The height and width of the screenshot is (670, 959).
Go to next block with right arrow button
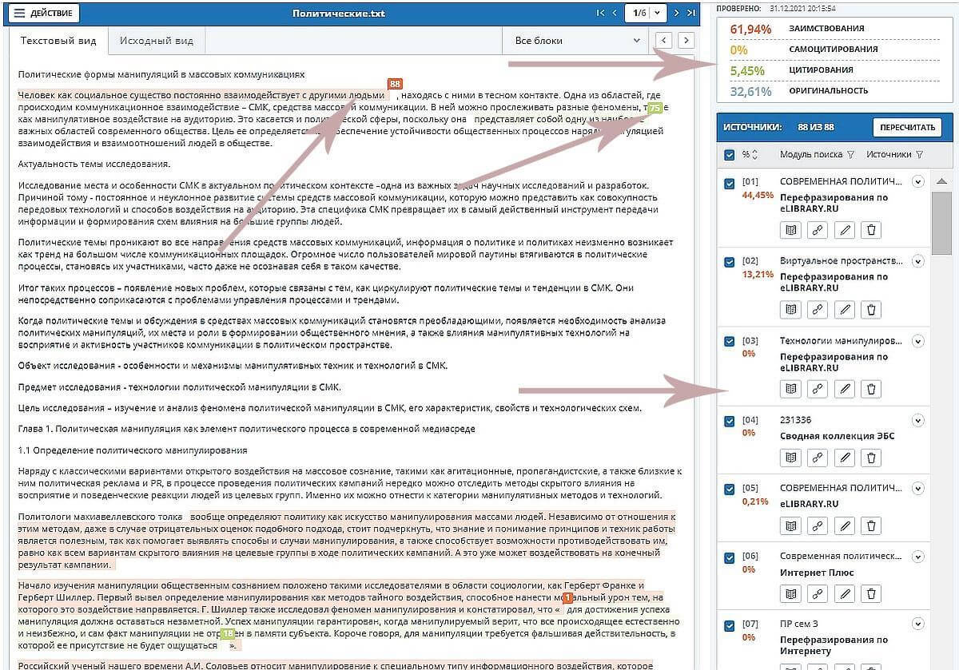(x=685, y=40)
